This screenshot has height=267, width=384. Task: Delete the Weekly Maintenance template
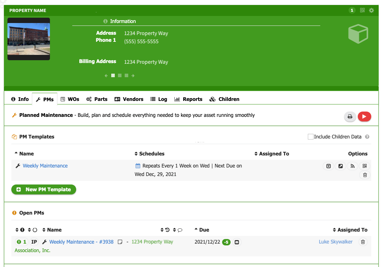[365, 175]
